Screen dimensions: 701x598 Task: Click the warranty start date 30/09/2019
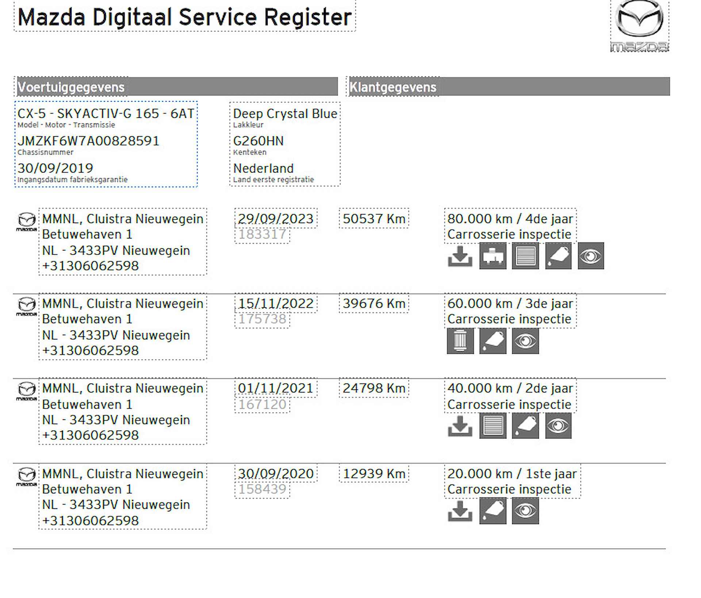click(x=55, y=168)
